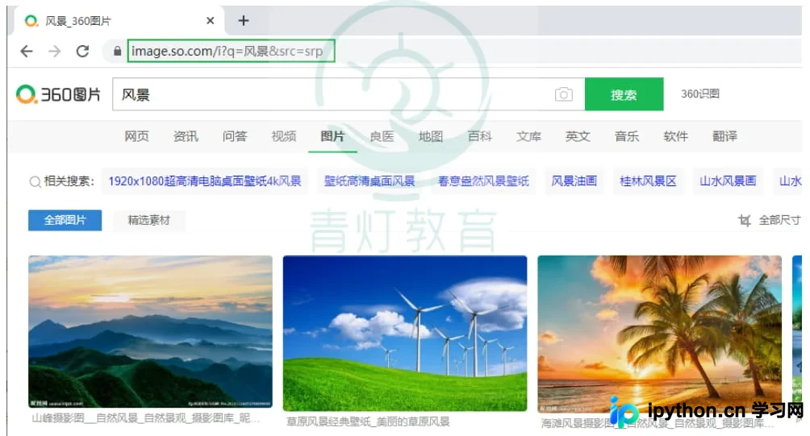Switch to the 音乐 tab
This screenshot has width=810, height=436.
[627, 136]
